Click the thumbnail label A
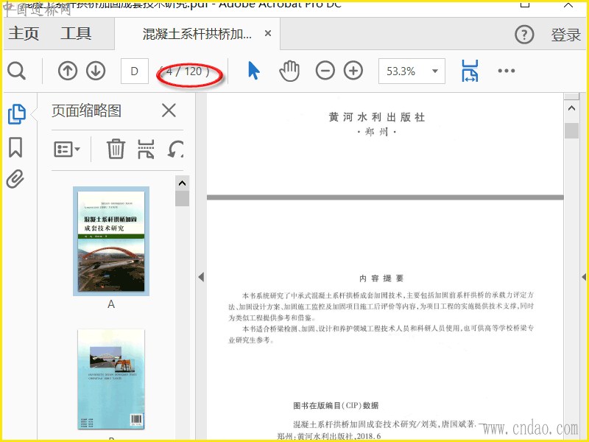The height and width of the screenshot is (442, 589). (111, 304)
